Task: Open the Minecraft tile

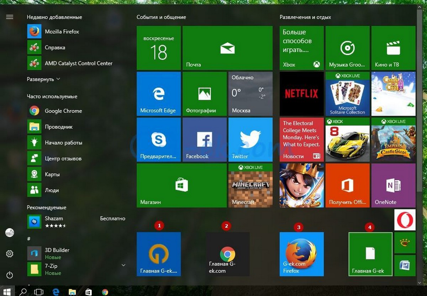Action: click(x=250, y=185)
